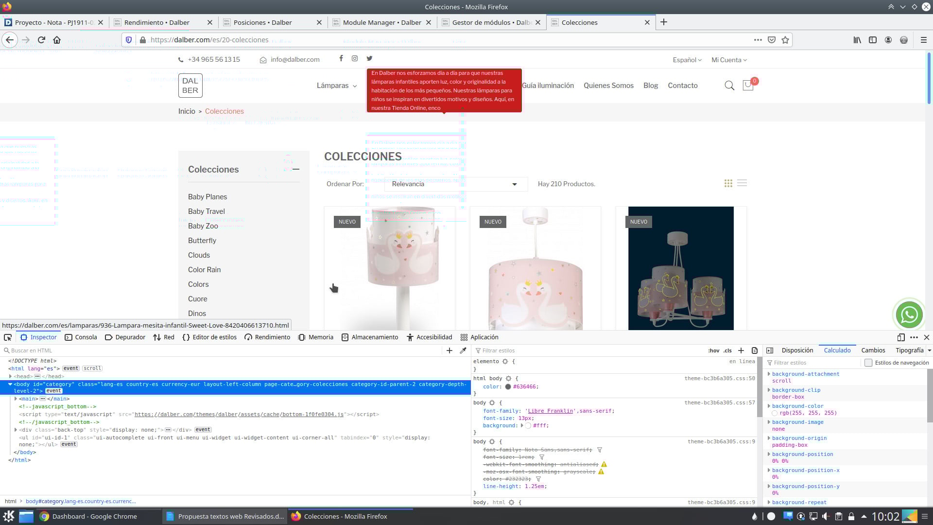Click the WhatsApp chat floating button
This screenshot has height=525, width=933.
[x=909, y=315]
